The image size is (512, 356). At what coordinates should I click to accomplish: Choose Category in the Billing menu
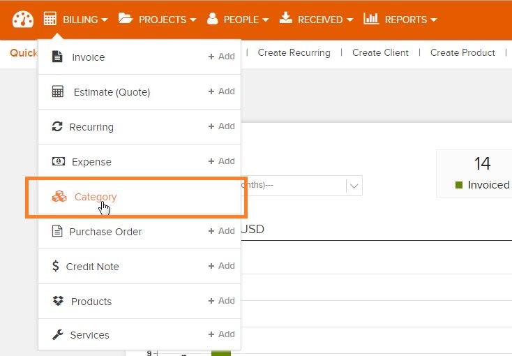(x=96, y=197)
